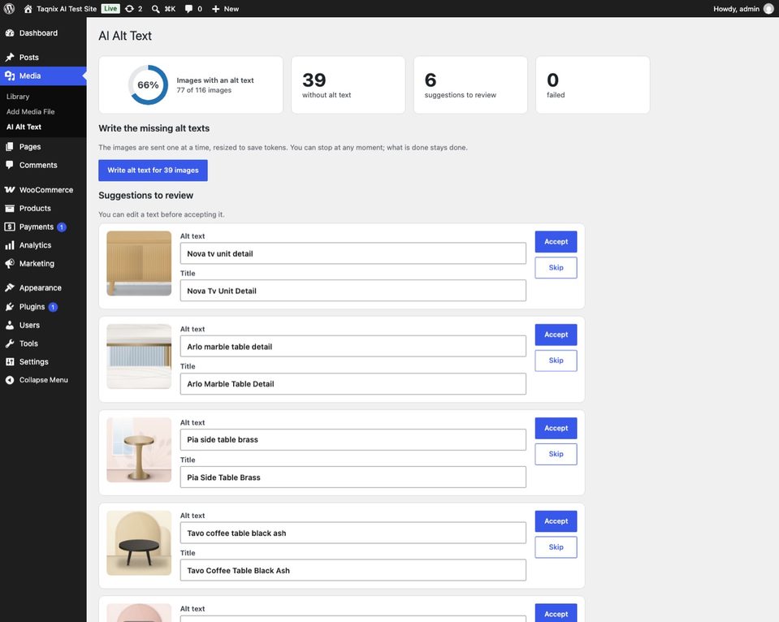Click the Marketing megaphone icon
This screenshot has width=779, height=622.
tap(10, 263)
